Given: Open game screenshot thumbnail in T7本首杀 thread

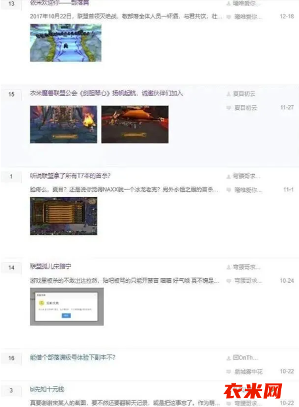Looking at the screenshot, I should pyautogui.click(x=64, y=216).
